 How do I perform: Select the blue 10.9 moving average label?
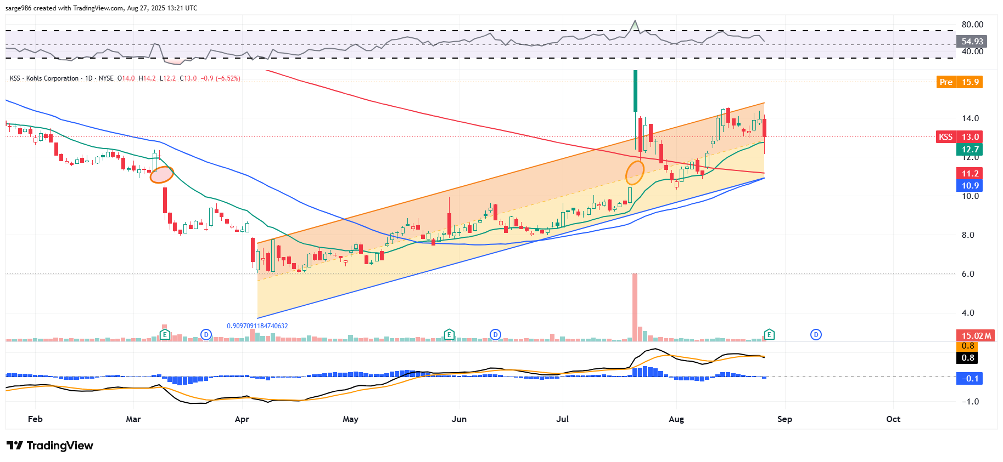970,186
